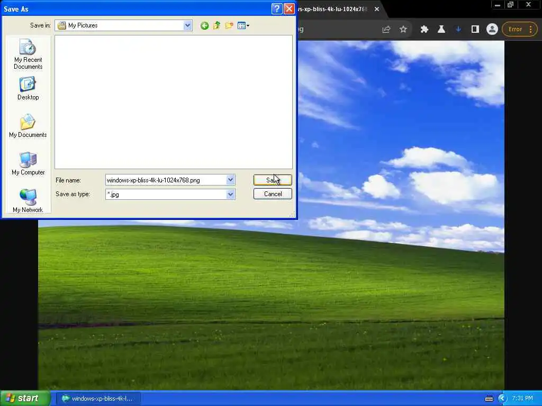Screen dimensions: 542x406
Task: Bookmark this page with the star icon
Action: point(403,30)
